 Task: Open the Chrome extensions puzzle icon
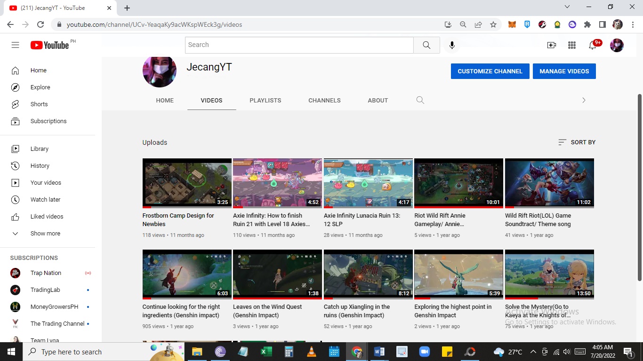(587, 24)
